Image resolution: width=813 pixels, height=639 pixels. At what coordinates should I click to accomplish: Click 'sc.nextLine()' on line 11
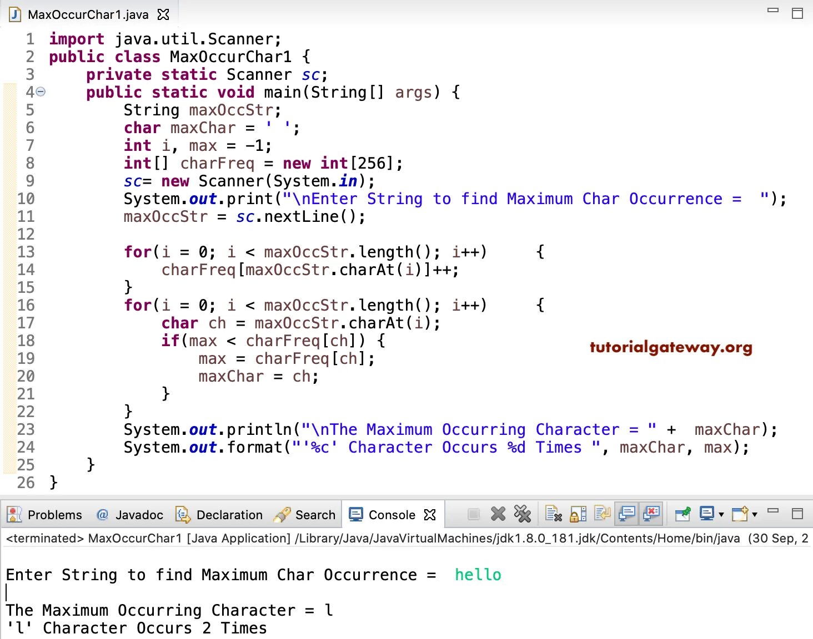pyautogui.click(x=300, y=216)
